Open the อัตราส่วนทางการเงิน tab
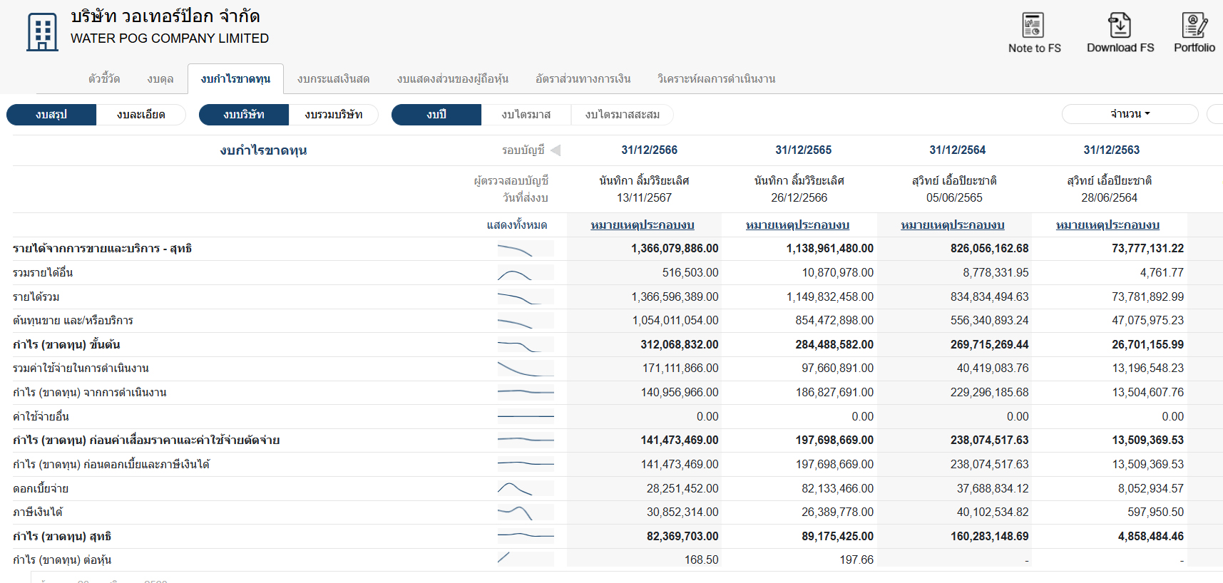The width and height of the screenshot is (1223, 583). (x=583, y=79)
